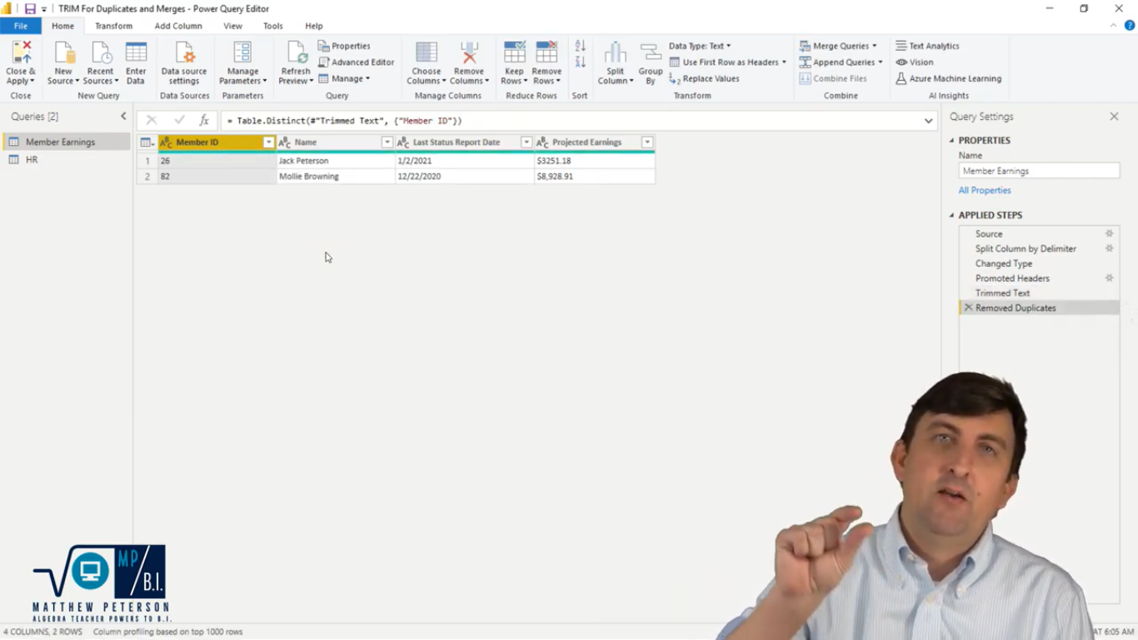1138x640 pixels.
Task: Click the formula bar fx icon
Action: pos(204,121)
